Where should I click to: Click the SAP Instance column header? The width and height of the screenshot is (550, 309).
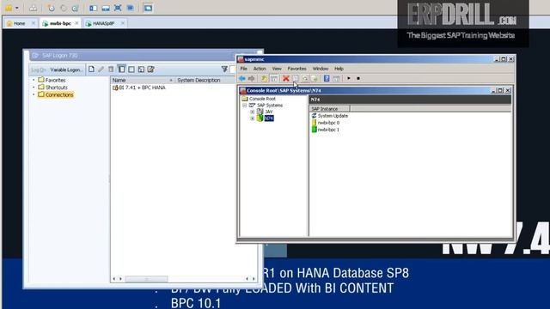click(329, 109)
